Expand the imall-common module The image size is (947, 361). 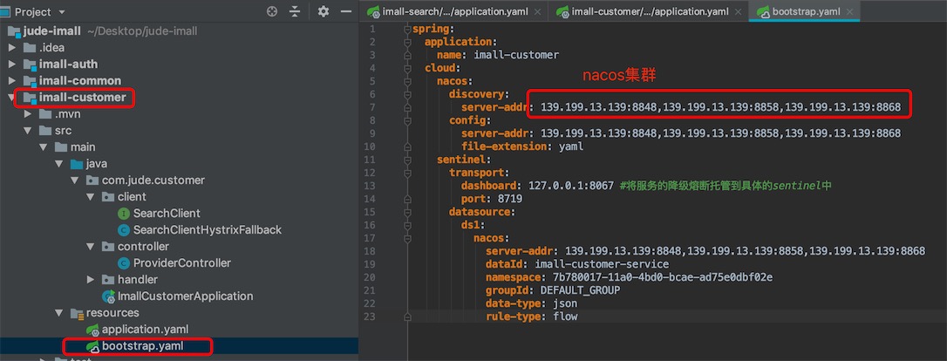[x=12, y=81]
